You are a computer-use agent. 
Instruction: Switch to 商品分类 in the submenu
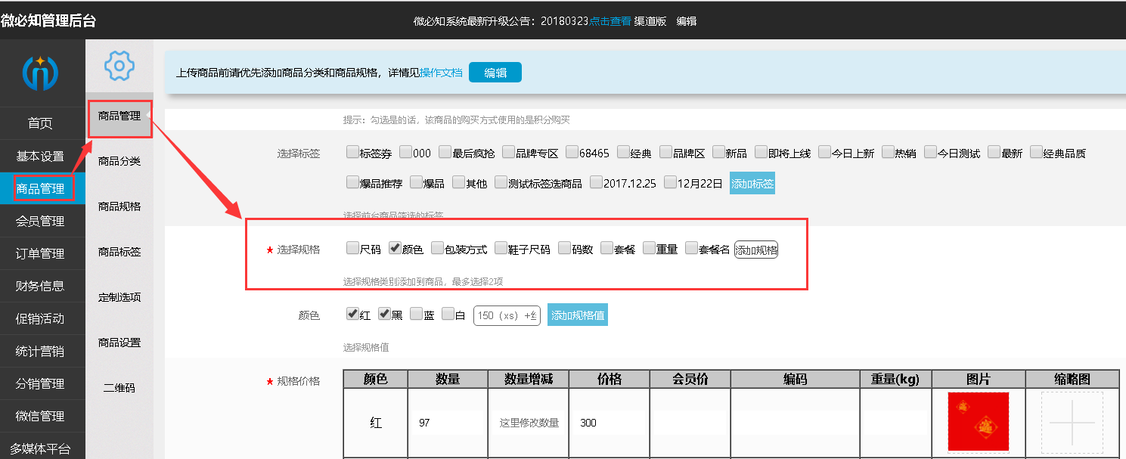pos(119,160)
